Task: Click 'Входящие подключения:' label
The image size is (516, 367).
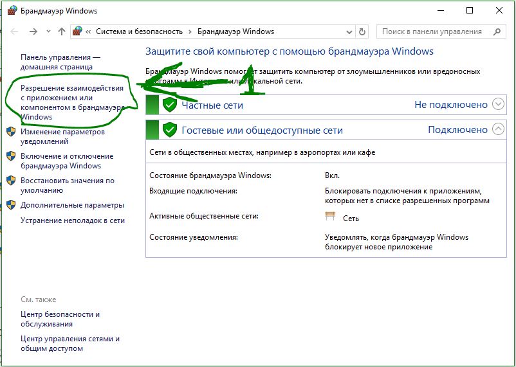Action: [193, 191]
